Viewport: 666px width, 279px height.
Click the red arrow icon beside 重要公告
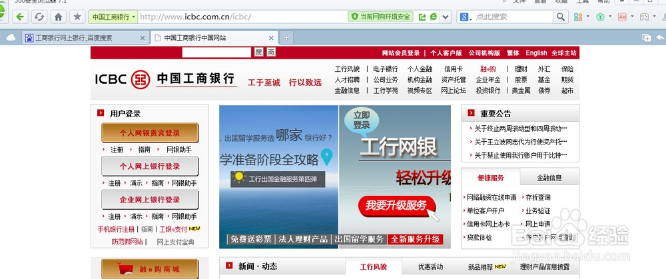[471, 113]
